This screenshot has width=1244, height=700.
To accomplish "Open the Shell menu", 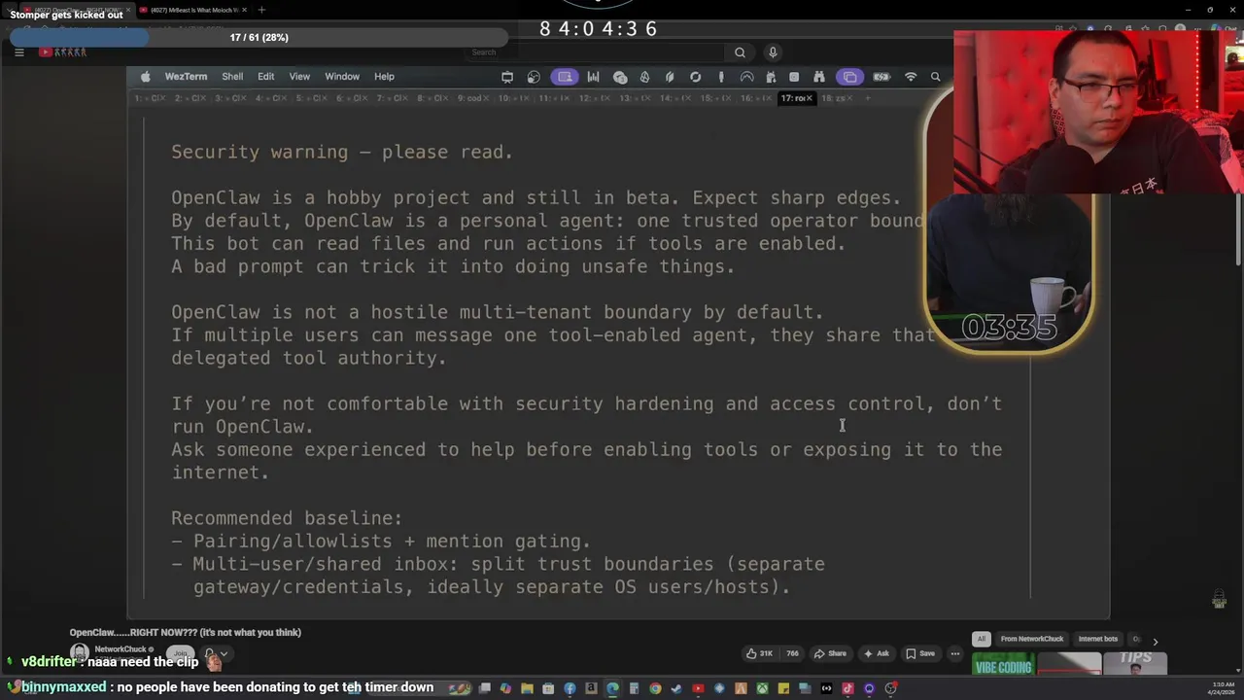I will tap(232, 77).
